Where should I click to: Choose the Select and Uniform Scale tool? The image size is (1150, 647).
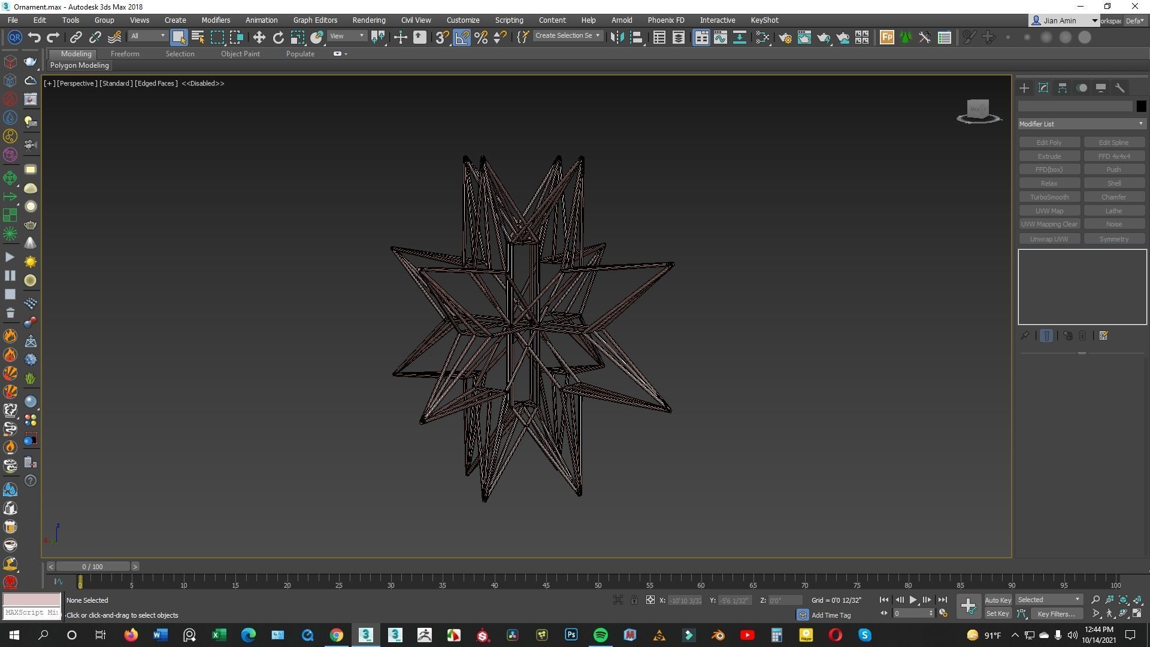[x=298, y=37]
